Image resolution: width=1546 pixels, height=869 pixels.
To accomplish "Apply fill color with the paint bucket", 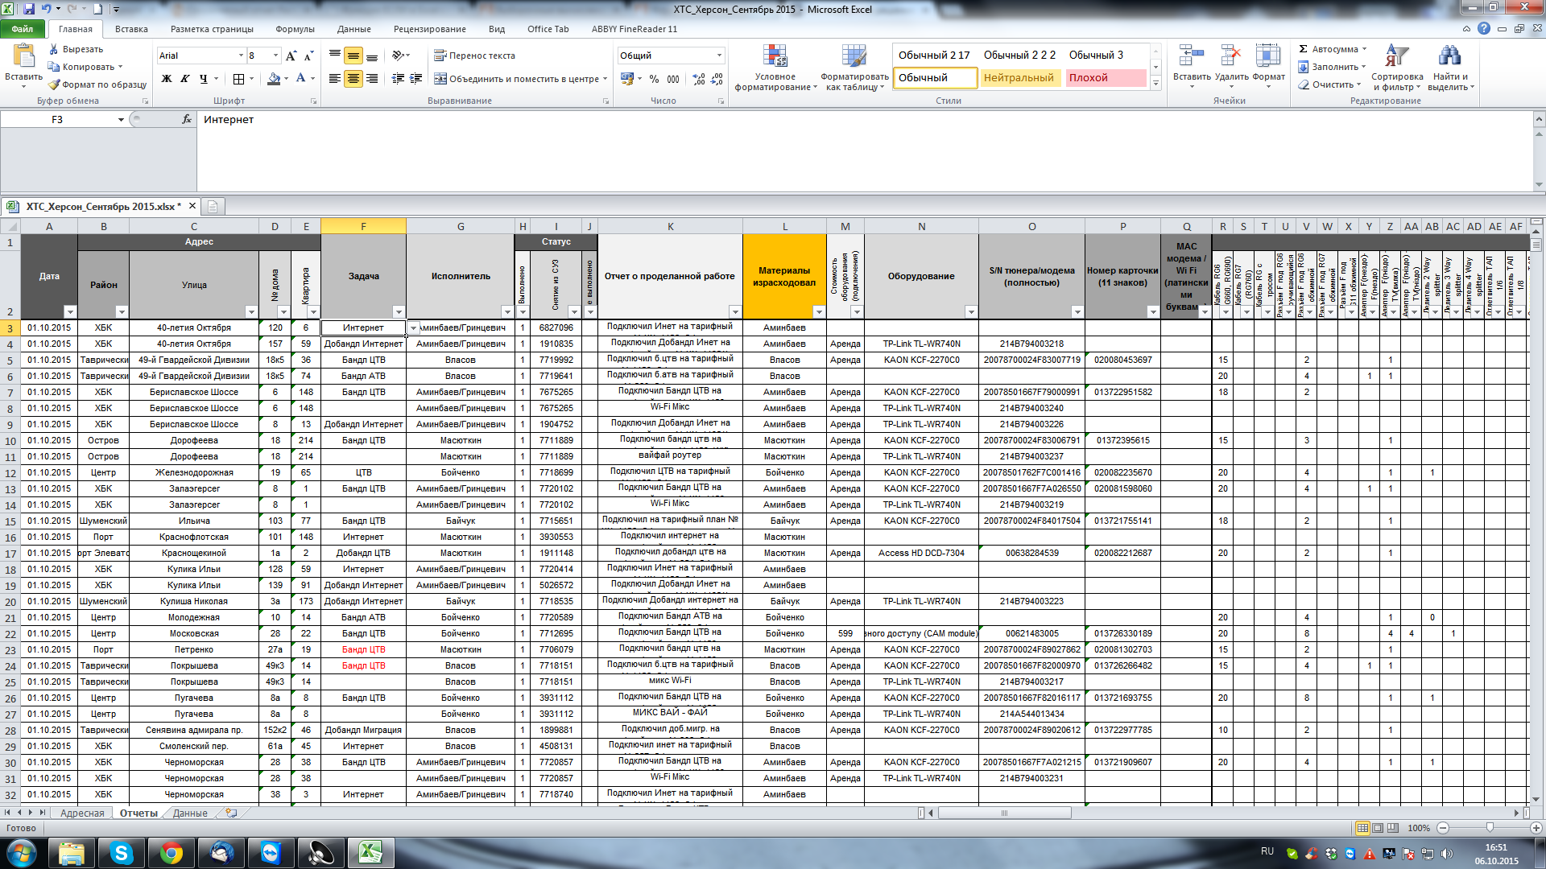I will point(274,79).
